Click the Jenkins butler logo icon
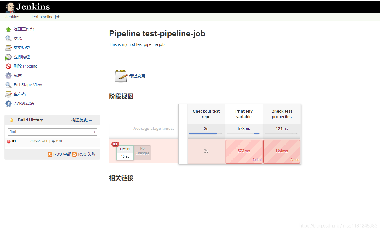 click(10, 8)
